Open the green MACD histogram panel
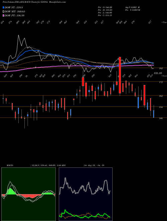Screen dimensions: 167x221 [28, 194]
